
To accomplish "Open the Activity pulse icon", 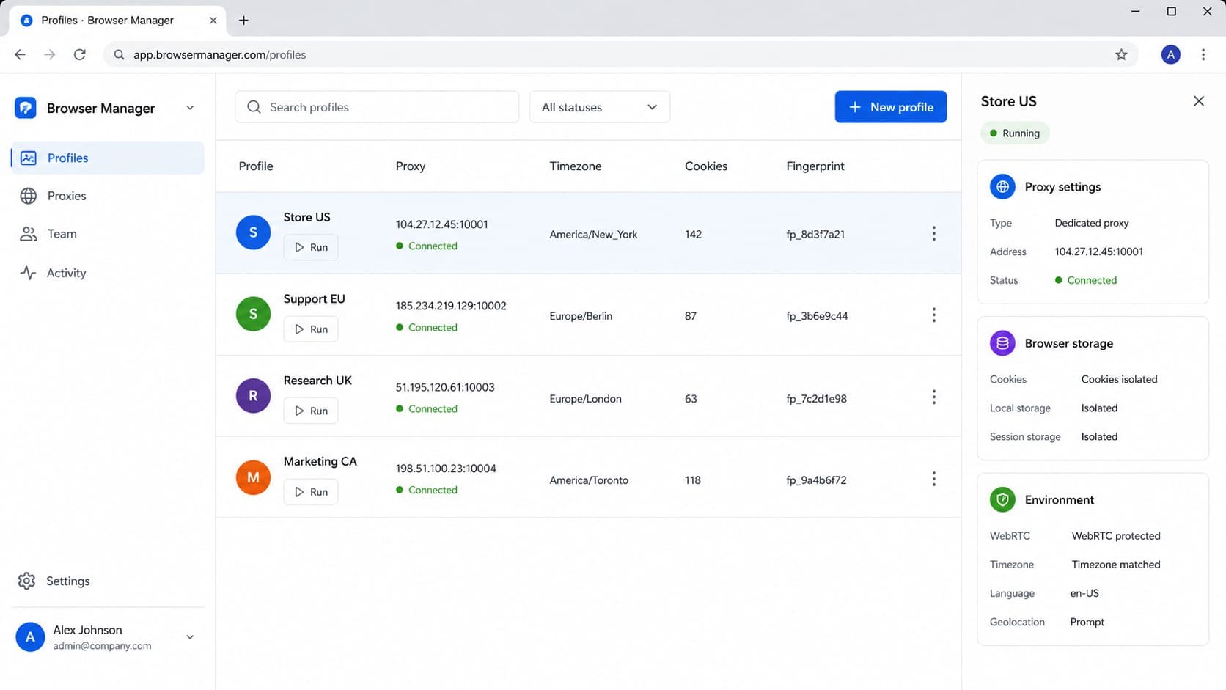I will [x=28, y=273].
